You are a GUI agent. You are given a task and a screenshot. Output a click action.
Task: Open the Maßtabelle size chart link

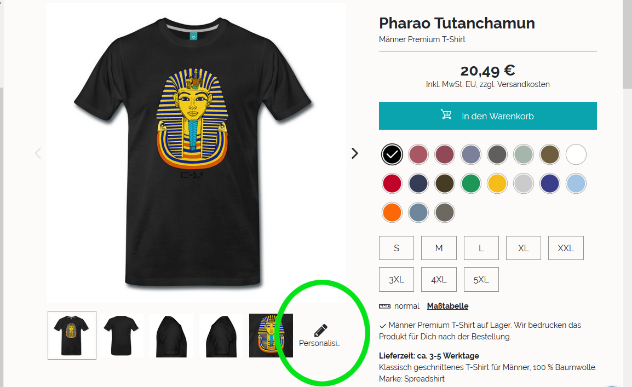[x=447, y=306]
